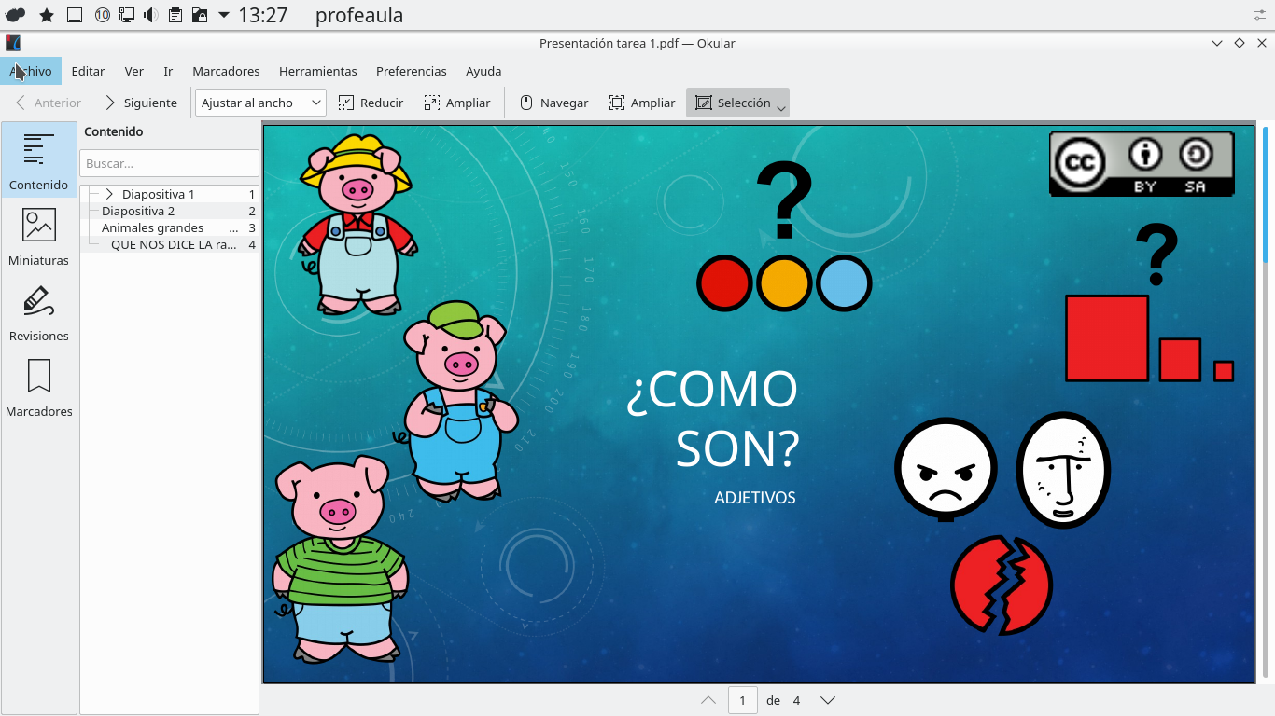Go to next page with Siguiente
The image size is (1275, 716).
(140, 103)
